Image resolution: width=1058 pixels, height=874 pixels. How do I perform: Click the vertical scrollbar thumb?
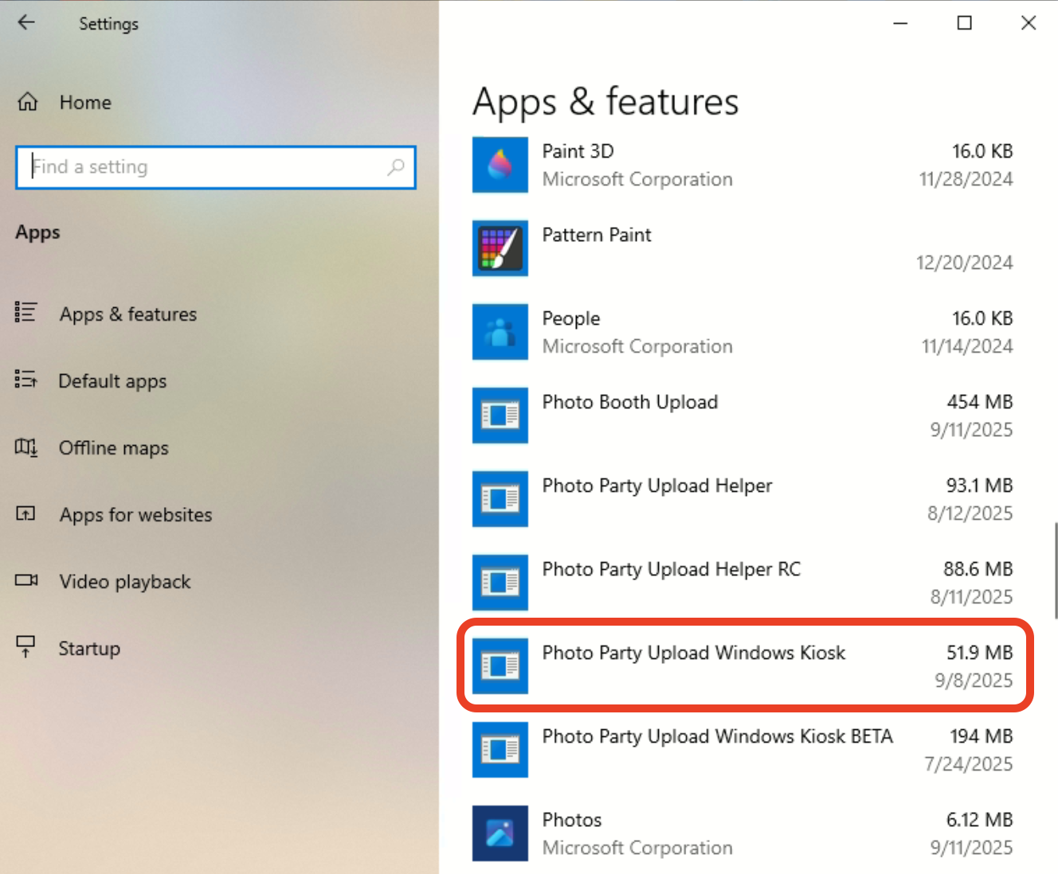tap(1056, 570)
